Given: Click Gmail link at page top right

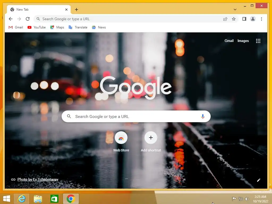Looking at the screenshot, I should pos(229,41).
